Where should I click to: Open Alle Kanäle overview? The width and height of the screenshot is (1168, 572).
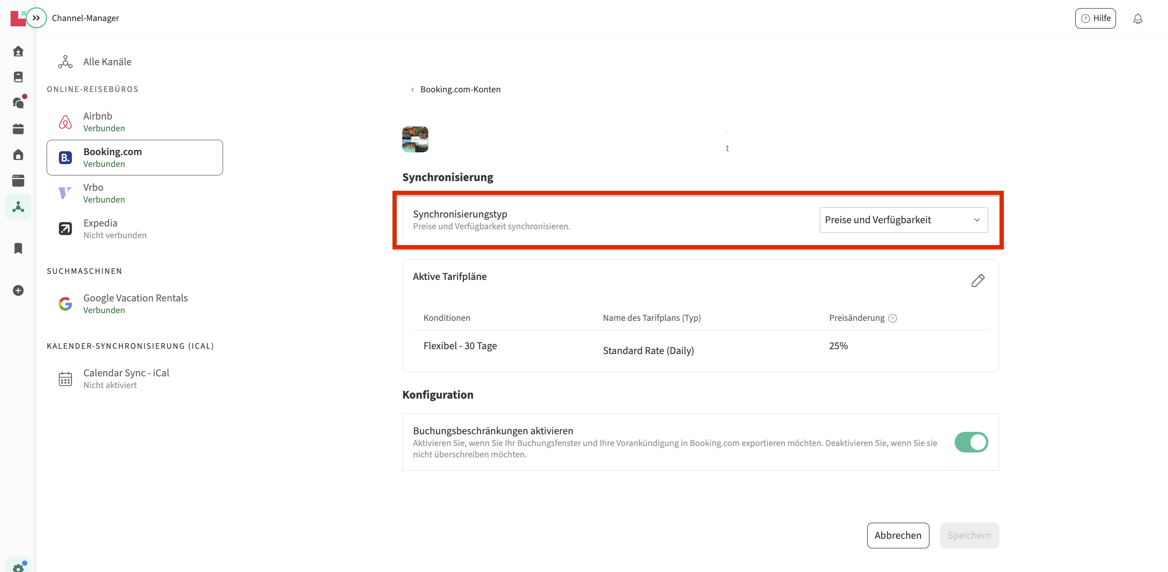point(107,62)
